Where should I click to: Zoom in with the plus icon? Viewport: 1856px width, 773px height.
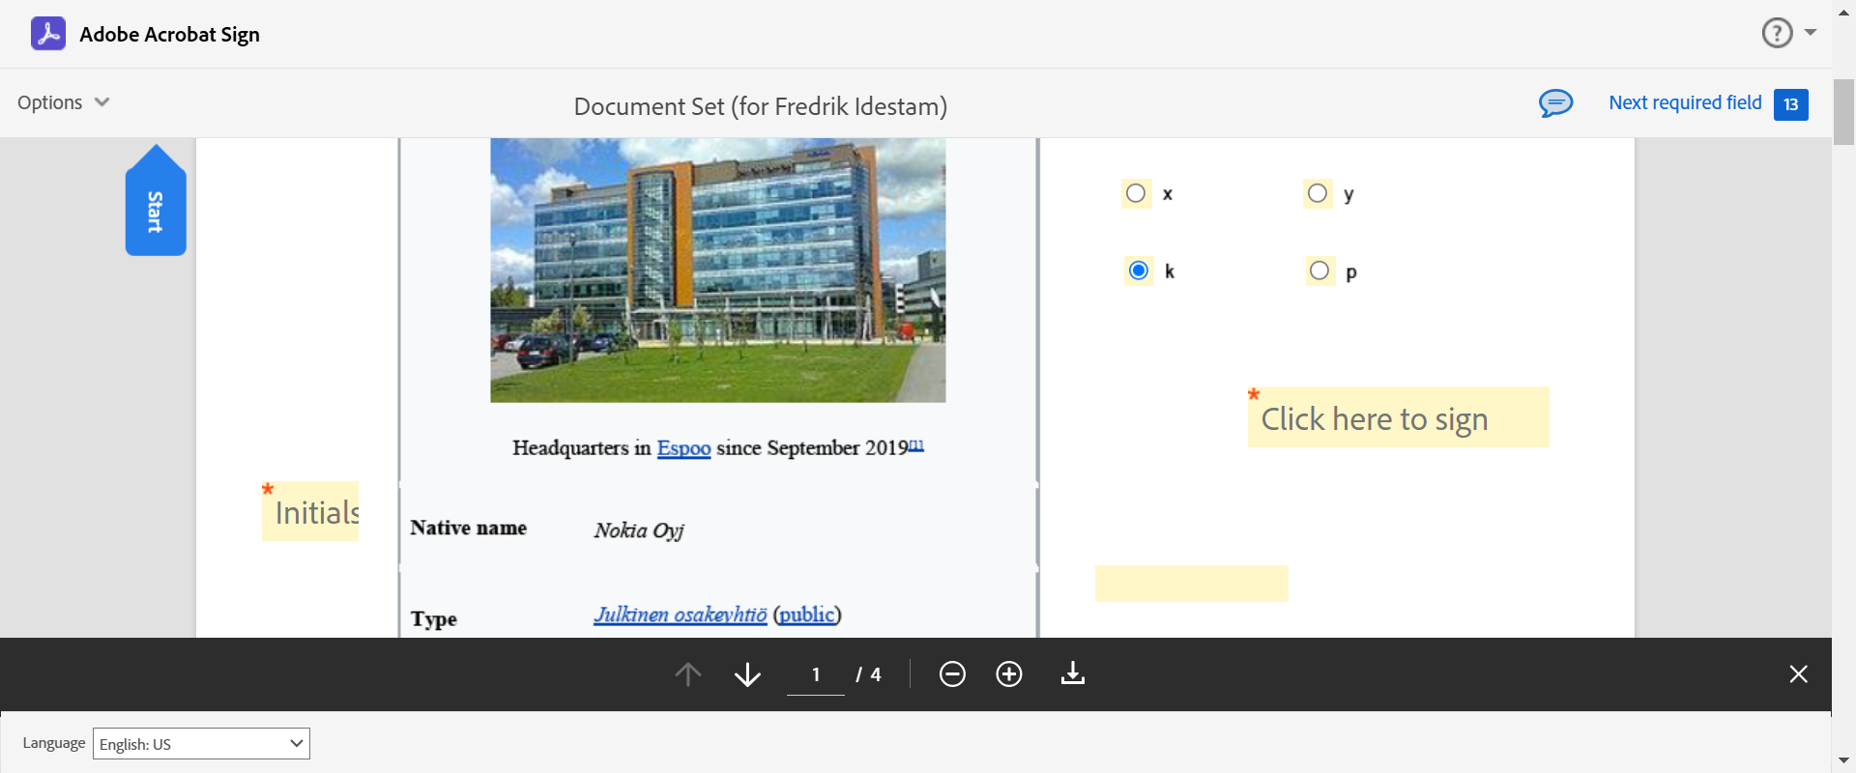pos(1009,673)
